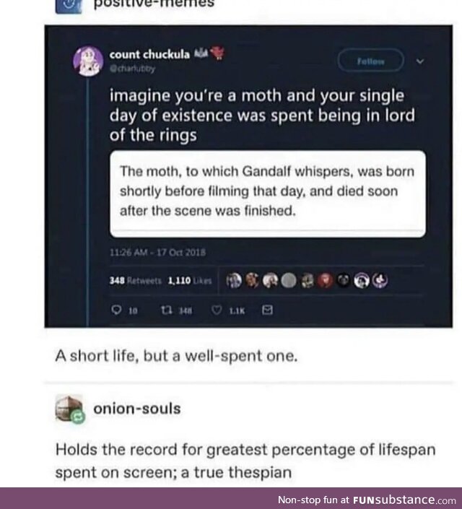This screenshot has width=462, height=509.
Task: Click the tweet timestamp 11:26 AM
Action: coord(158,252)
